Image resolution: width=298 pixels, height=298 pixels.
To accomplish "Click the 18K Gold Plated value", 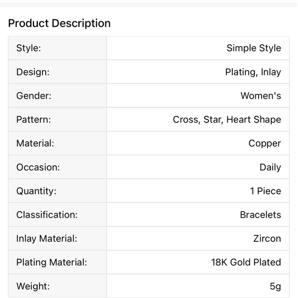I will point(246,263).
